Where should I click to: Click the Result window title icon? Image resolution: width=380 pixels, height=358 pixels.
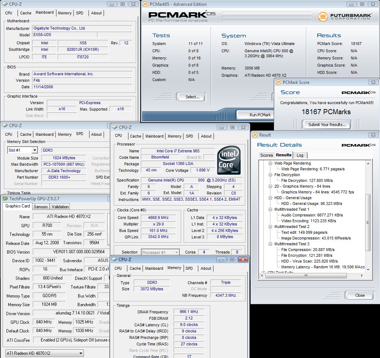pos(255,135)
